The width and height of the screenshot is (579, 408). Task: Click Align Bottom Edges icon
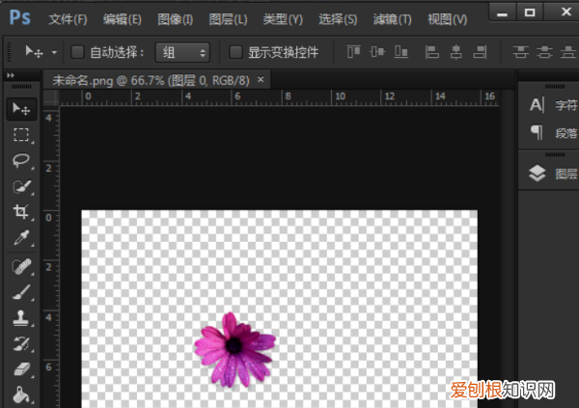[401, 52]
